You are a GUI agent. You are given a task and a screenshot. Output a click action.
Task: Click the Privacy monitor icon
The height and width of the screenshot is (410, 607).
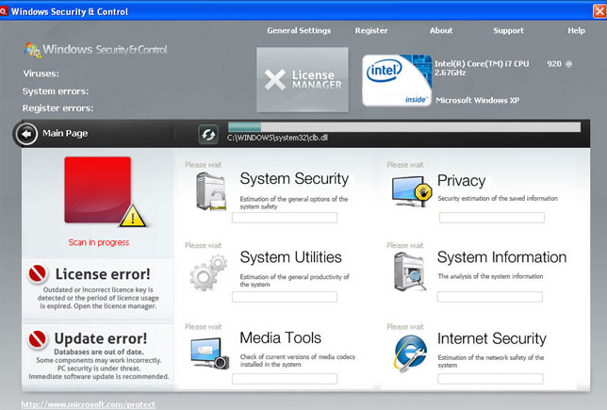tap(412, 191)
